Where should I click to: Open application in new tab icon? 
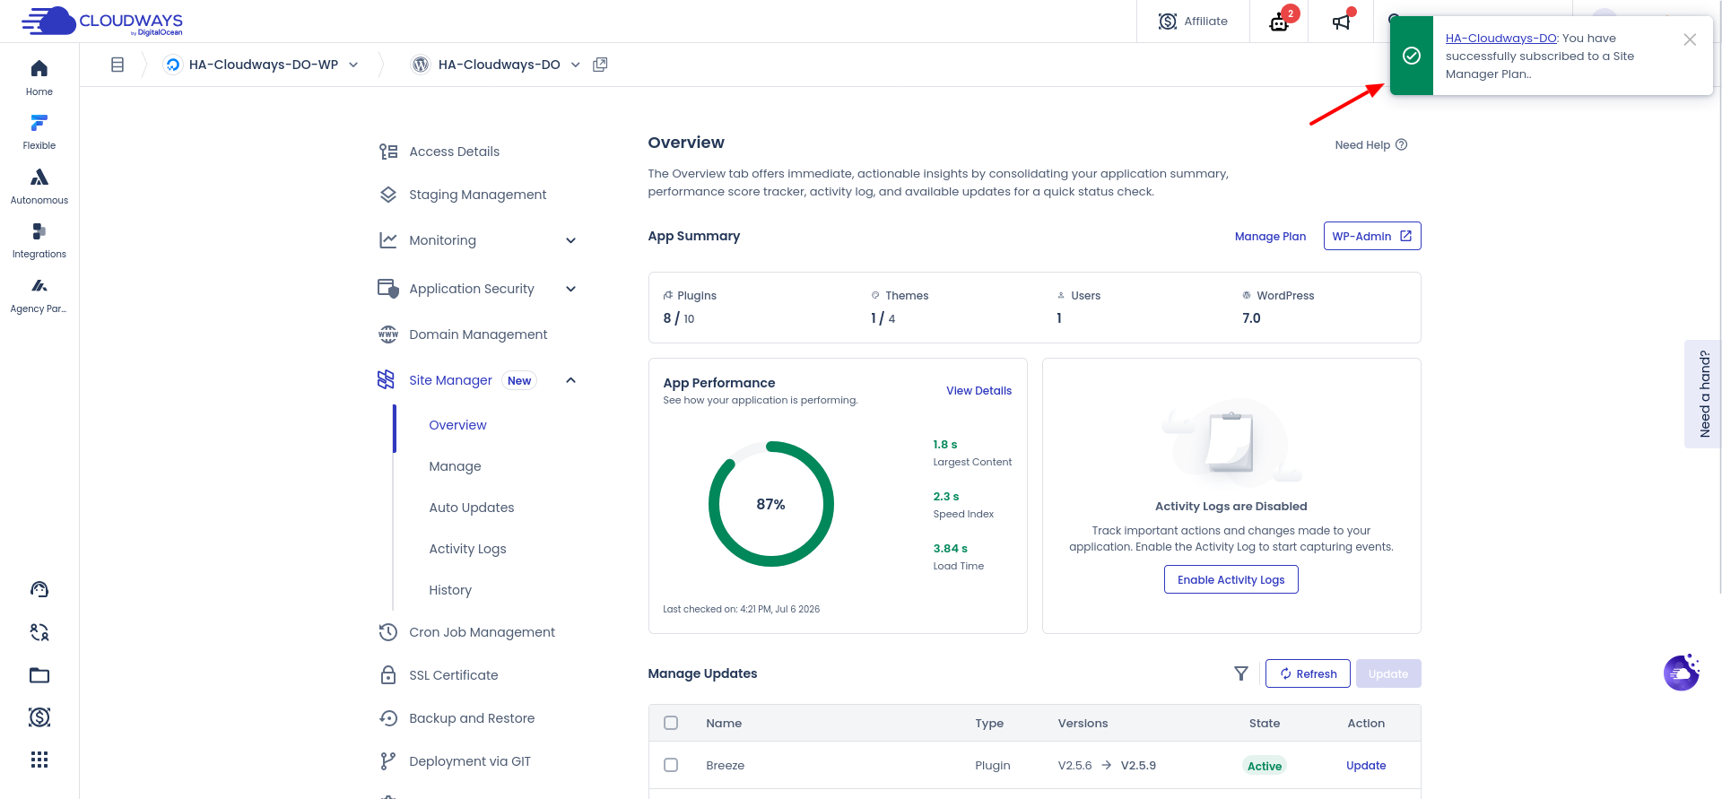click(x=600, y=65)
